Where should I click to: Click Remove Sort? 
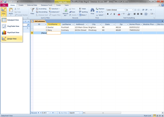(x=42, y=15)
